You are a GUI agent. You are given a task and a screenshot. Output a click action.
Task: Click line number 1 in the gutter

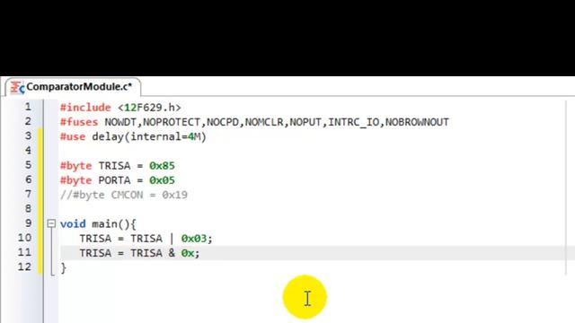28,107
